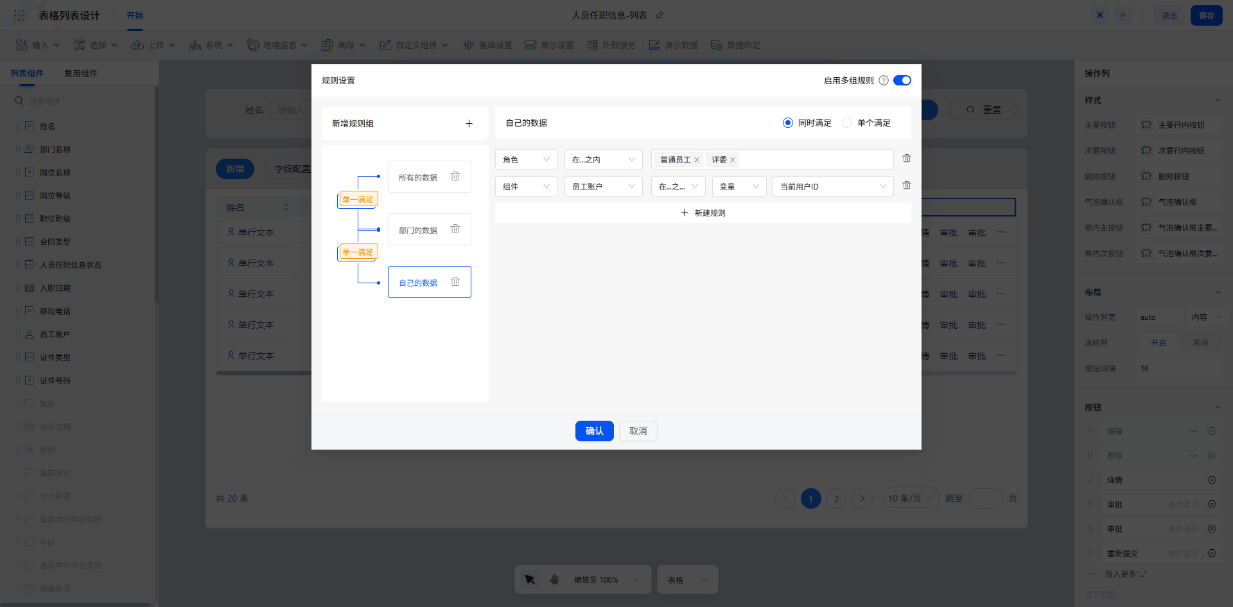Open the 开始 tab
The image size is (1233, 607).
point(135,15)
